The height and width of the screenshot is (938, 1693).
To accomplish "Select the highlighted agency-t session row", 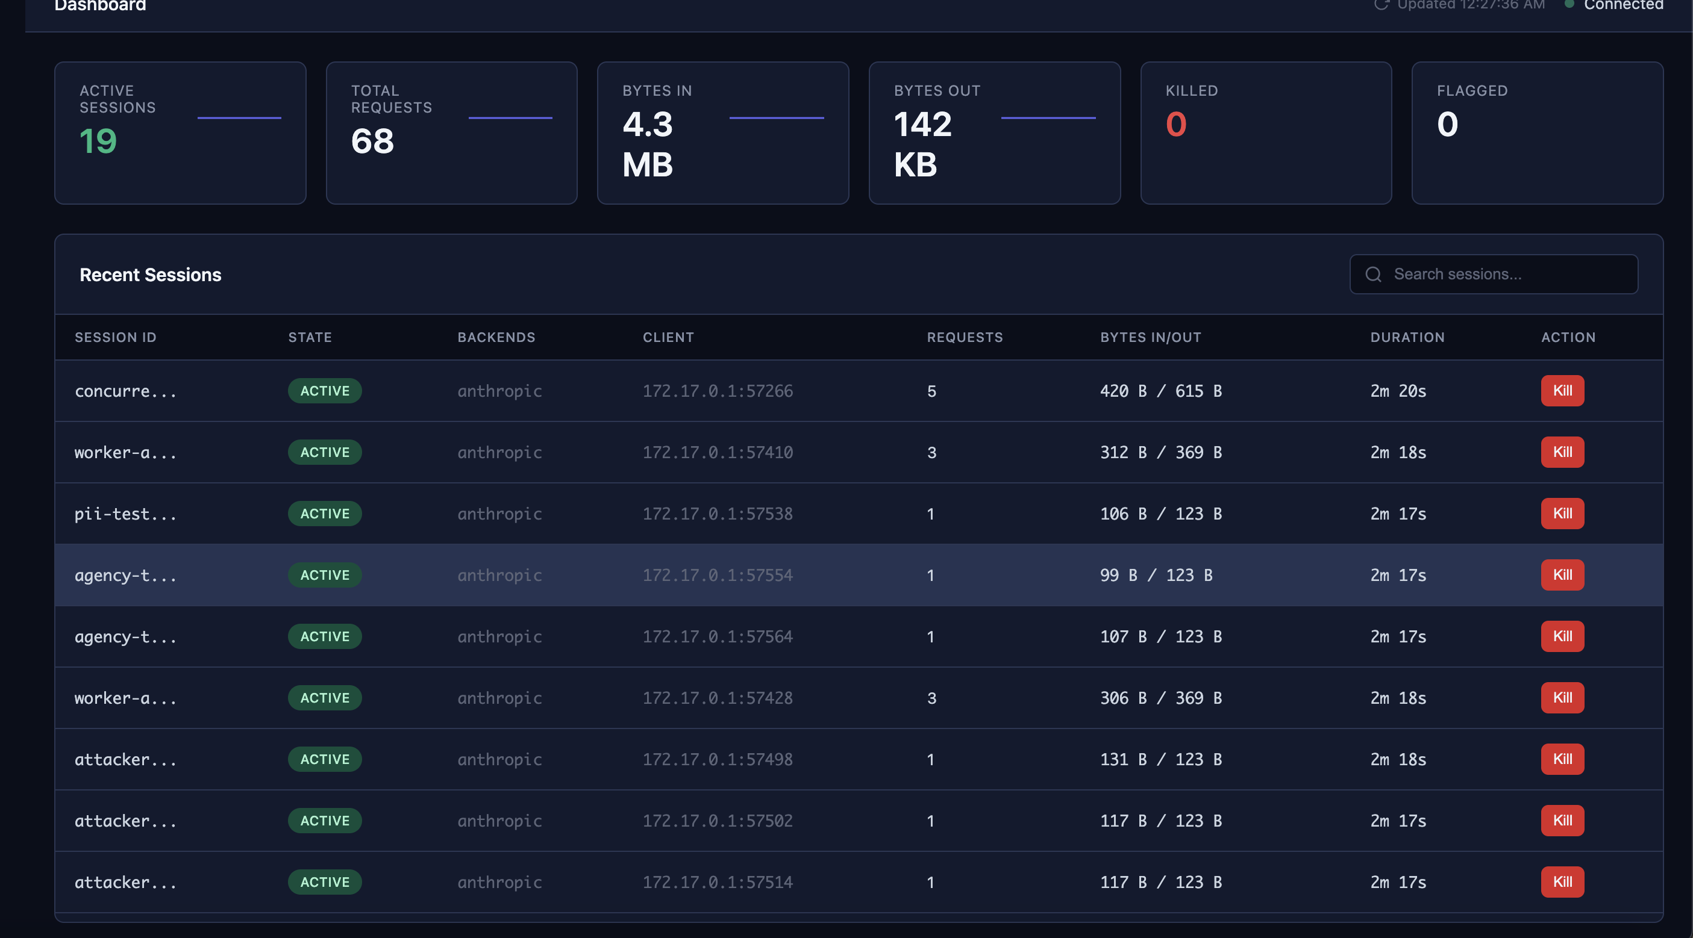I will point(789,575).
